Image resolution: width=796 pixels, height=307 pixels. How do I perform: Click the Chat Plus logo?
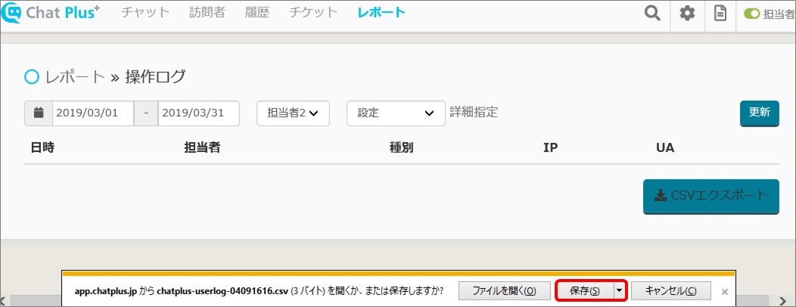[x=50, y=13]
